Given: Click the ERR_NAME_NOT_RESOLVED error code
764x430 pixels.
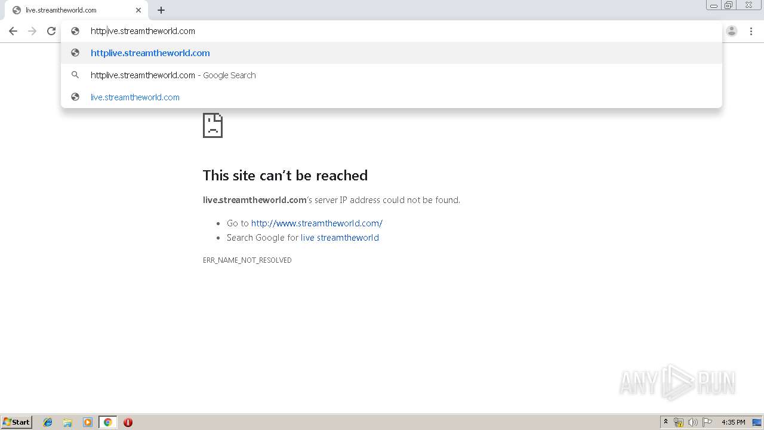Looking at the screenshot, I should (x=247, y=260).
